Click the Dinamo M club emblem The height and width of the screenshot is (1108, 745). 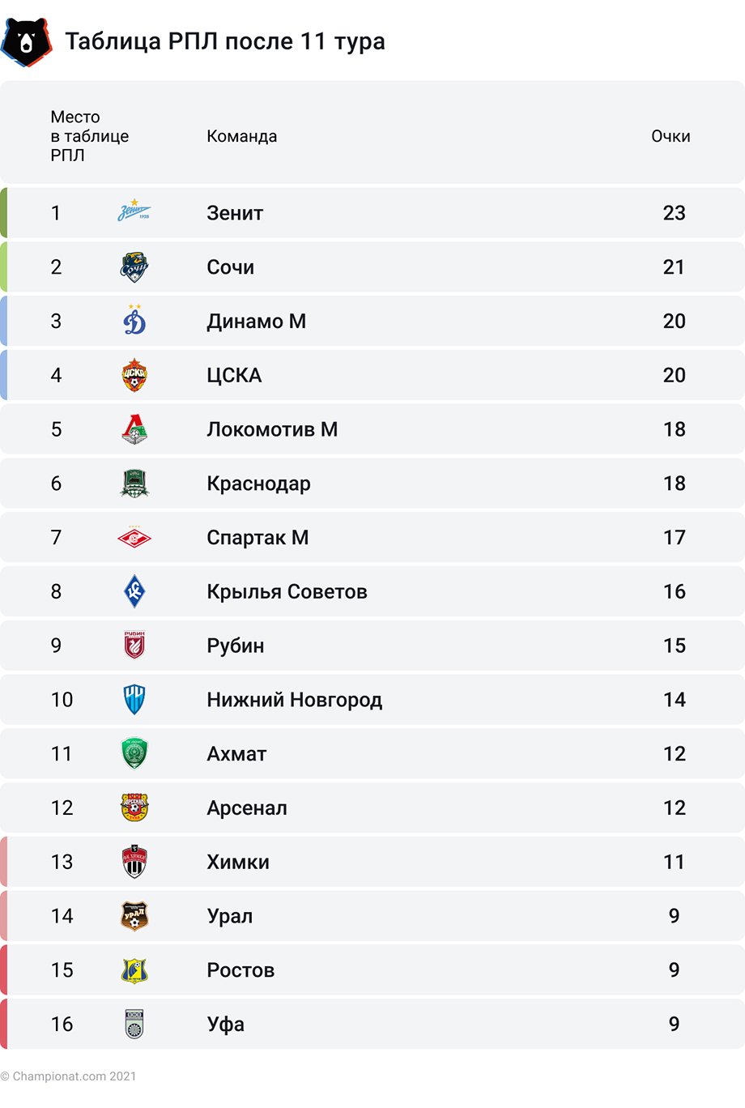coord(134,321)
